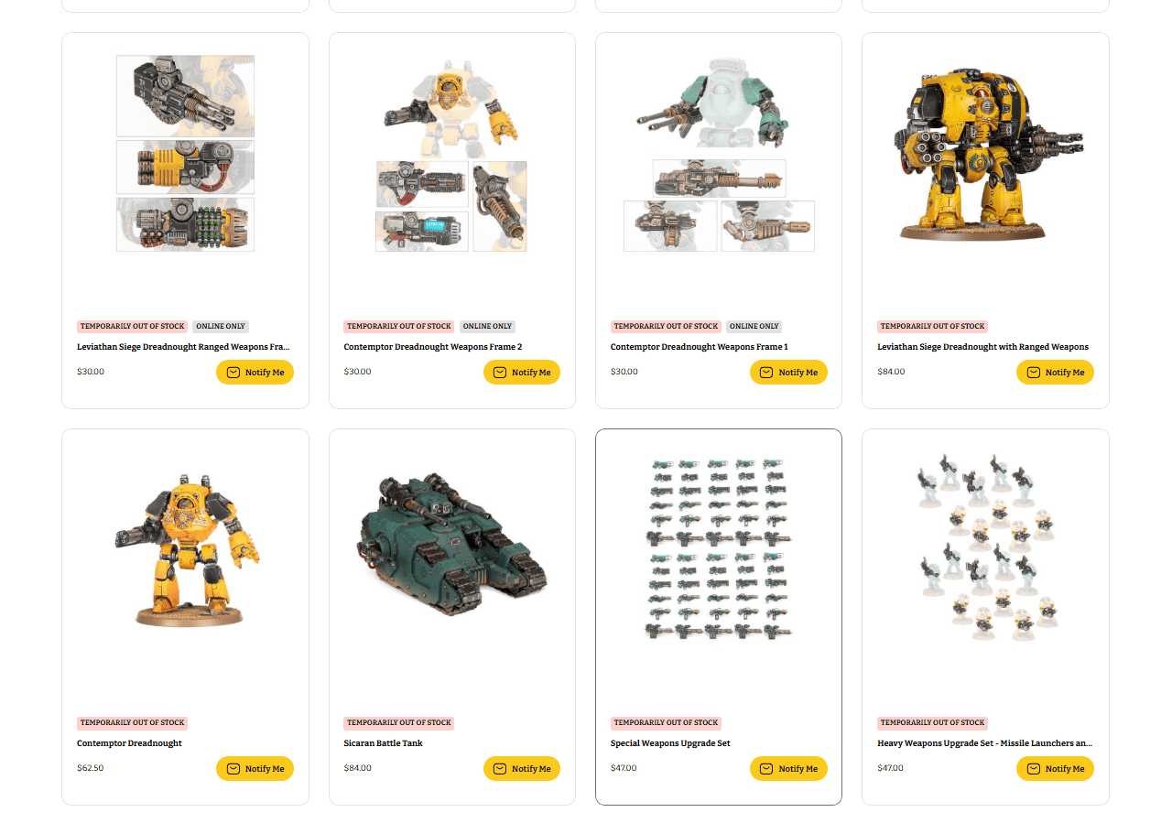This screenshot has height=823, width=1172.
Task: Click the Online Only badge on Weapons Frame 2
Action: [x=487, y=326]
